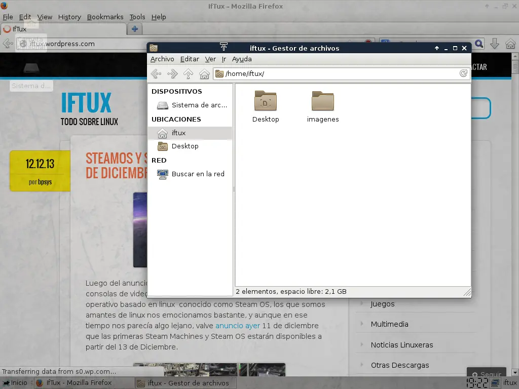Click scroll down arrow of Firefox page scrollbar
Screen dimensions: 519x389
click(515, 372)
